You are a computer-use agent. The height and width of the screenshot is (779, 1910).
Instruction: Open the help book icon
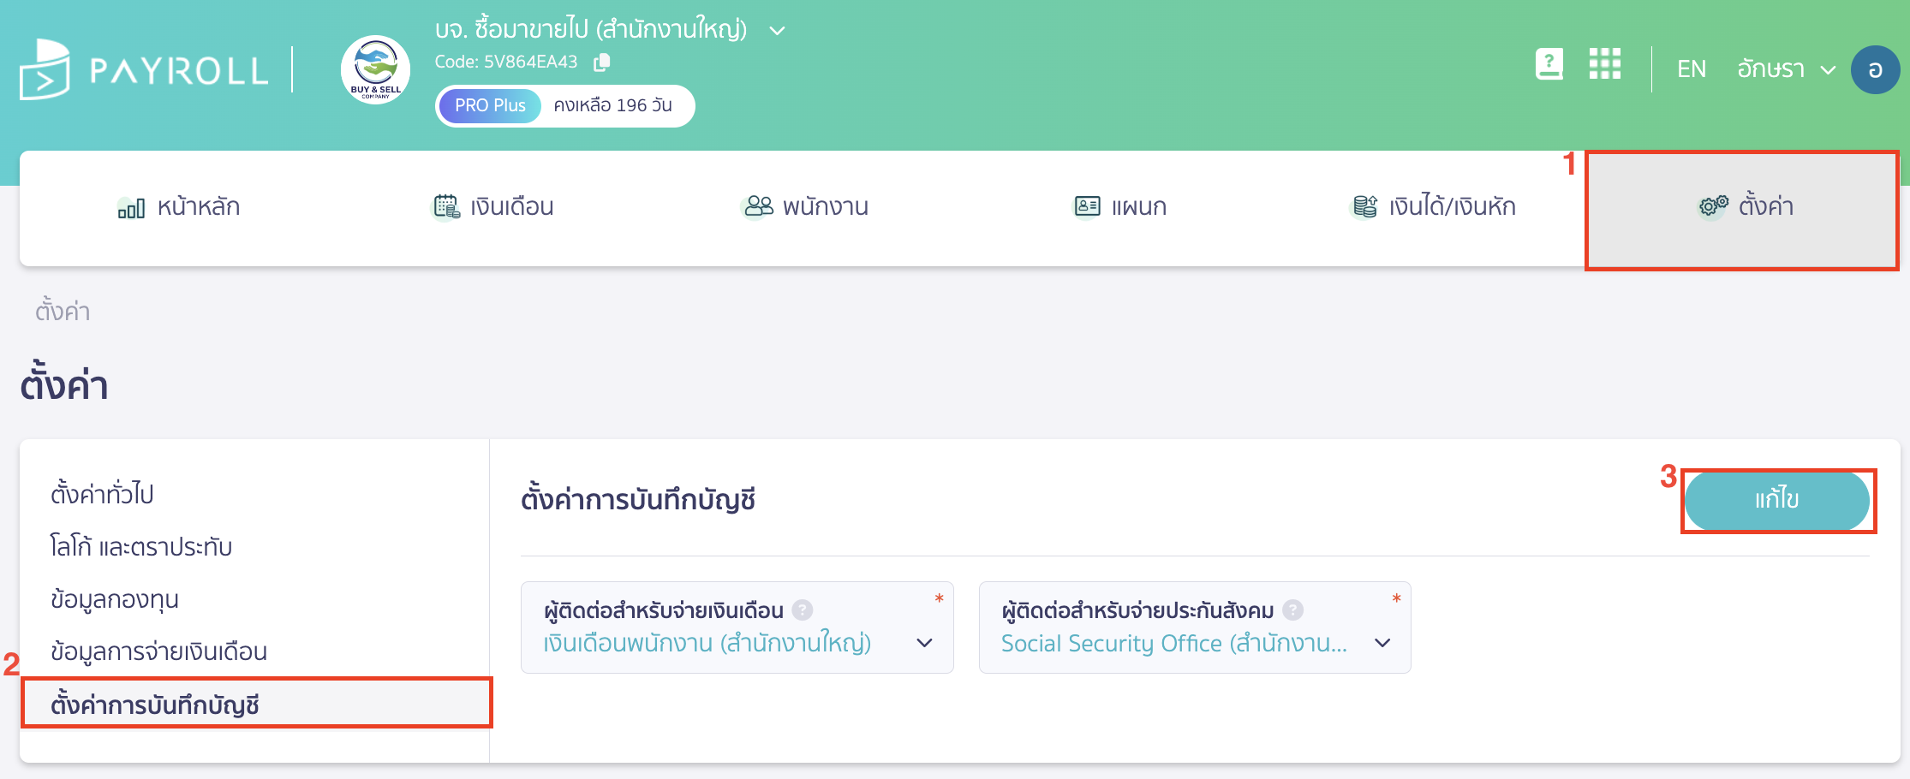tap(1549, 64)
